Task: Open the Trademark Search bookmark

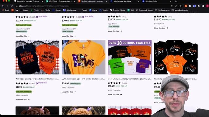Action: point(144,10)
